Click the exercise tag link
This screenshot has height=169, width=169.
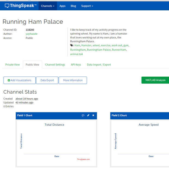(x=106, y=45)
